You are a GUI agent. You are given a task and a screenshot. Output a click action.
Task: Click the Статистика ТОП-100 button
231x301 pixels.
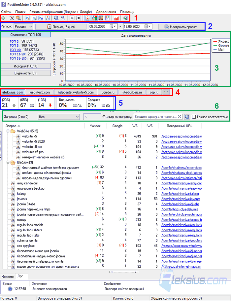pyautogui.click(x=26, y=35)
